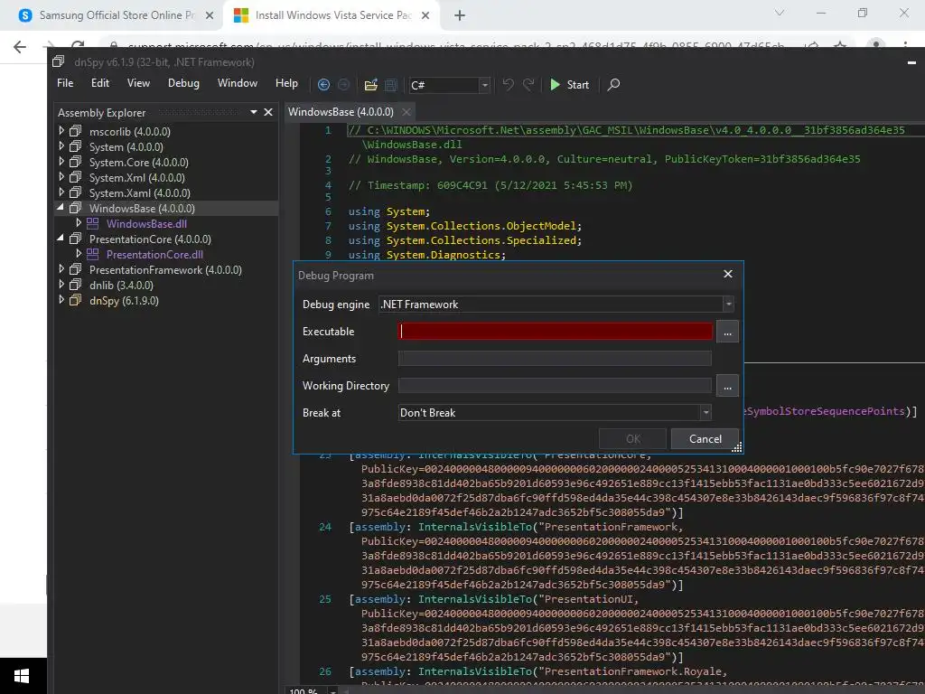Click the Redo icon in dnSpy toolbar

click(x=528, y=84)
